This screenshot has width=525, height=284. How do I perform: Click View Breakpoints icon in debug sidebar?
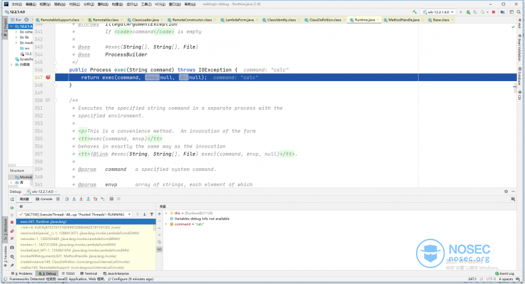tap(12, 231)
